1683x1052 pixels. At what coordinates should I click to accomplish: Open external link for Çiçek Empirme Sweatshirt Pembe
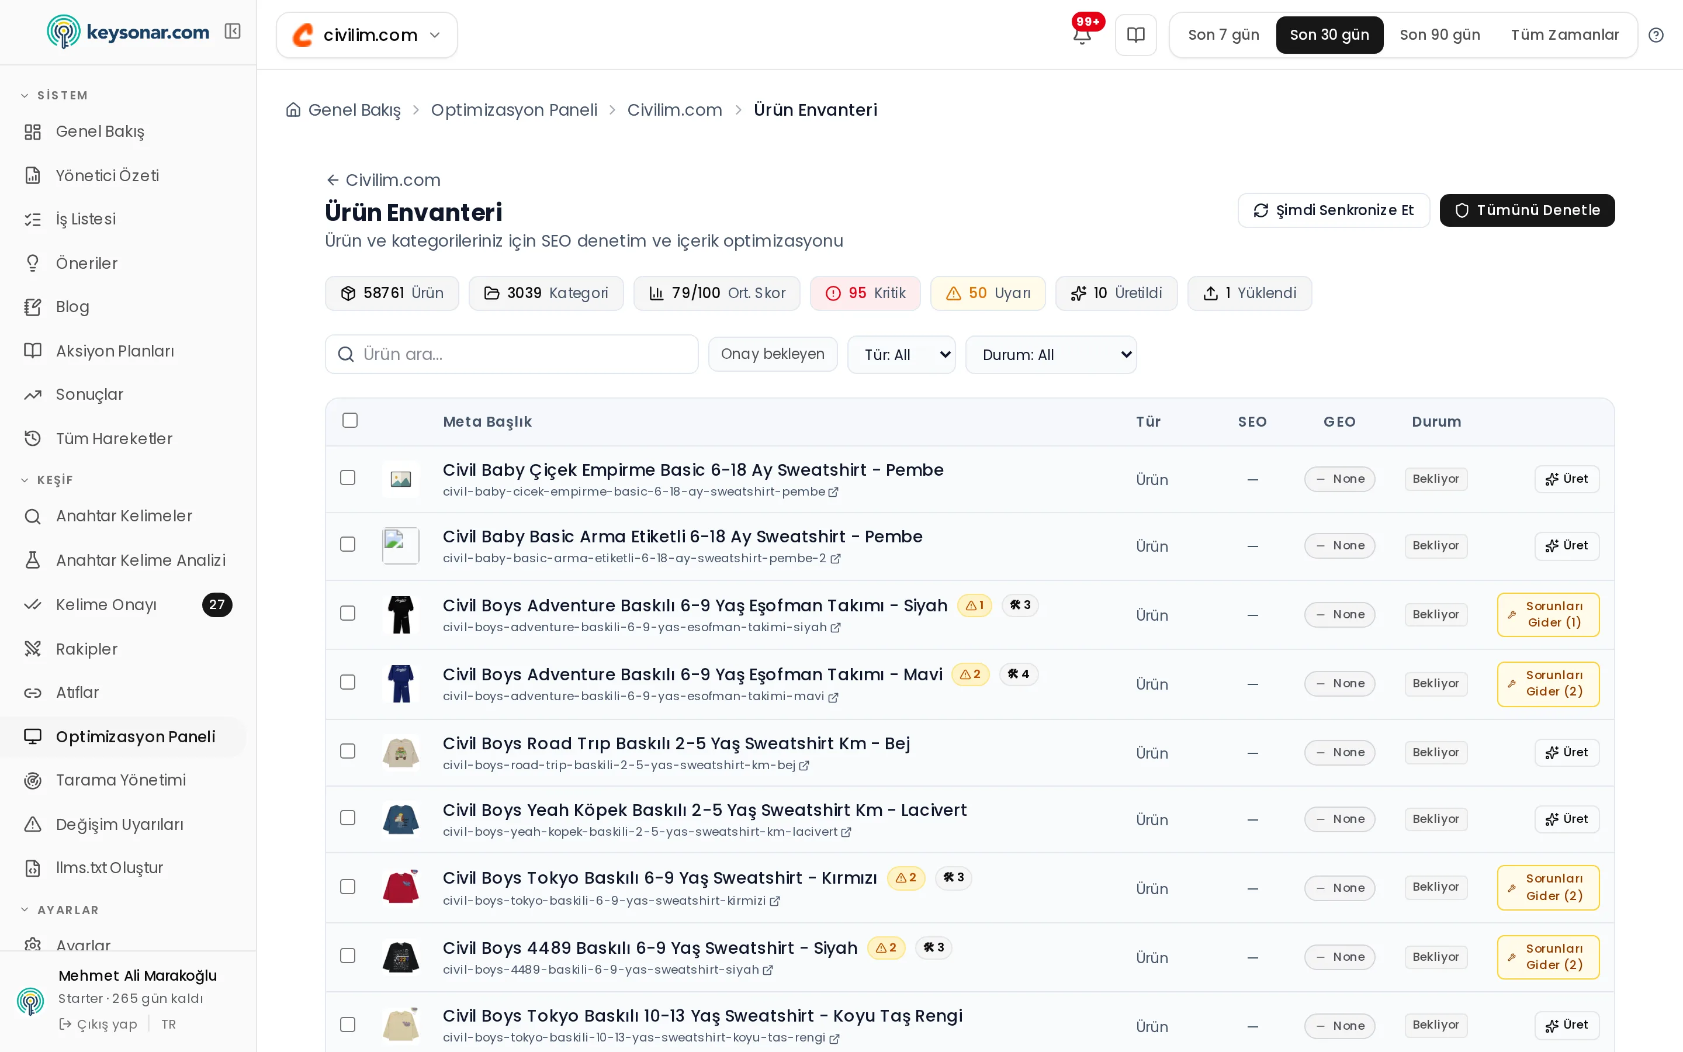[833, 492]
